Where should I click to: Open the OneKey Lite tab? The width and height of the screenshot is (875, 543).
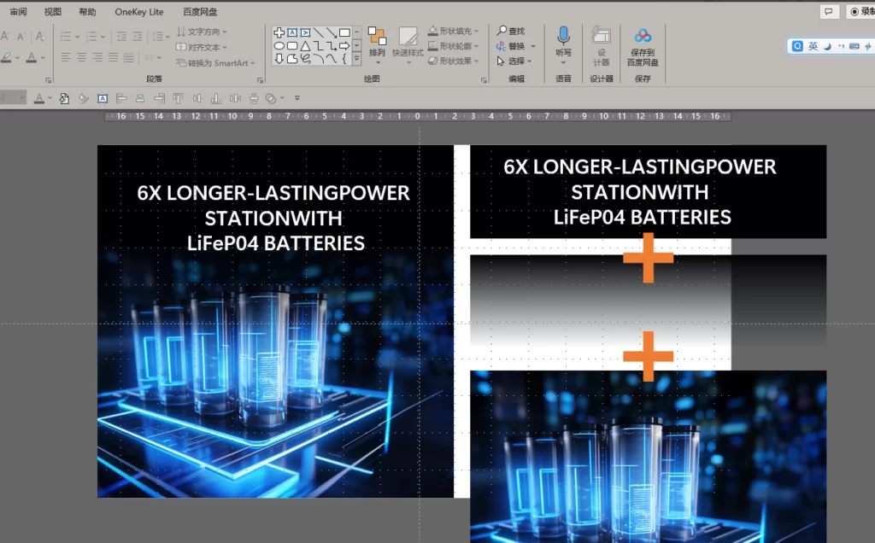pos(139,12)
